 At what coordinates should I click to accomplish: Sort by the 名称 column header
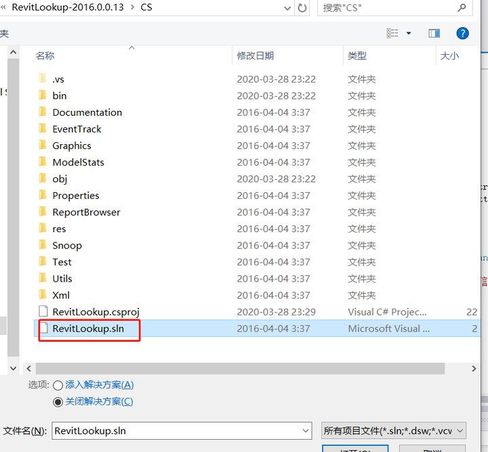tap(45, 55)
